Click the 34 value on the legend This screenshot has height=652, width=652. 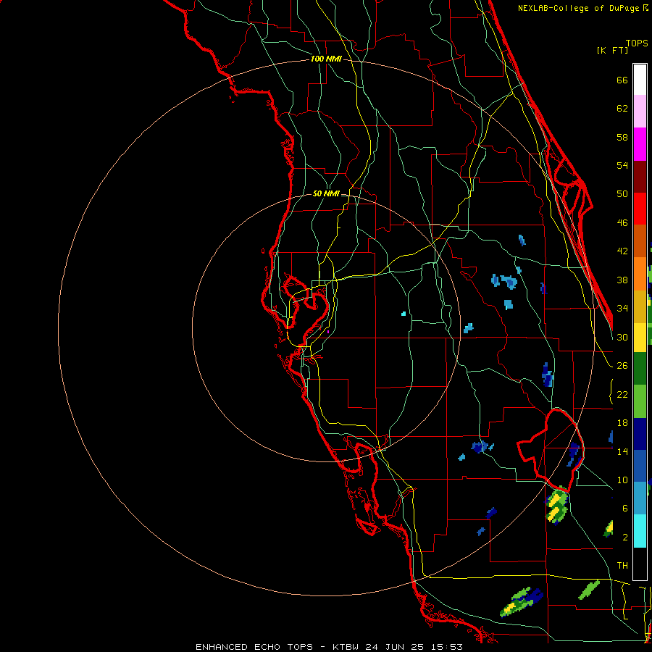pyautogui.click(x=622, y=308)
